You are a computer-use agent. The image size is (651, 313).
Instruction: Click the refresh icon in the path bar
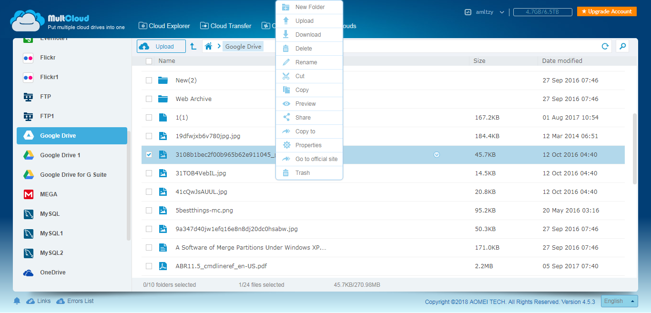(x=605, y=46)
